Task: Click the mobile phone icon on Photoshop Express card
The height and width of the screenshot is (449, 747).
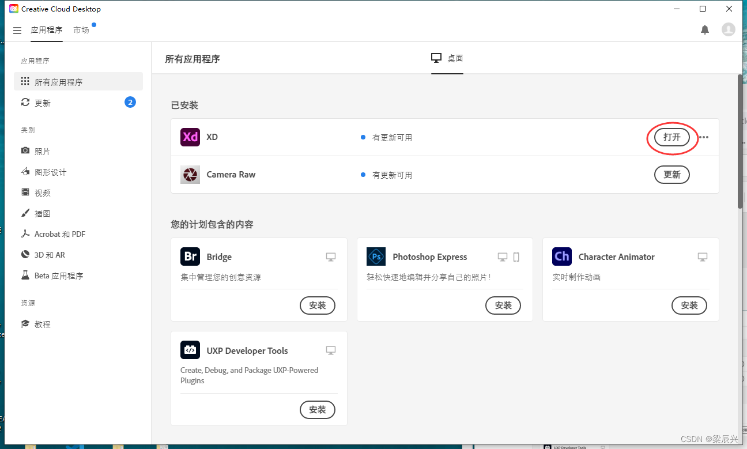Action: (x=516, y=257)
